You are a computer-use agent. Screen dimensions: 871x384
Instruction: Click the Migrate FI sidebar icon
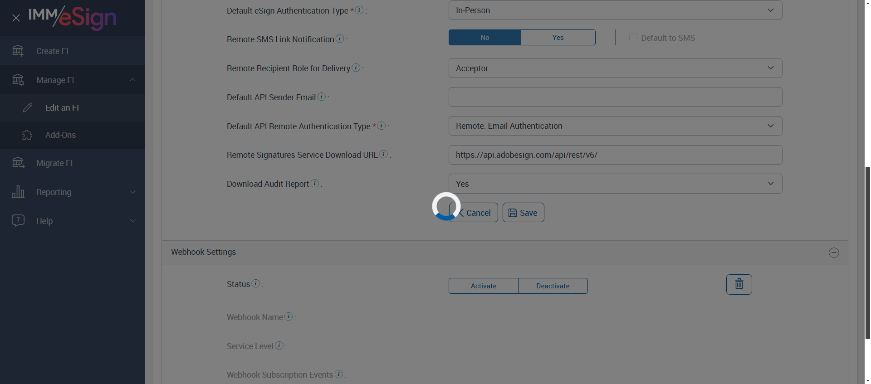(18, 163)
